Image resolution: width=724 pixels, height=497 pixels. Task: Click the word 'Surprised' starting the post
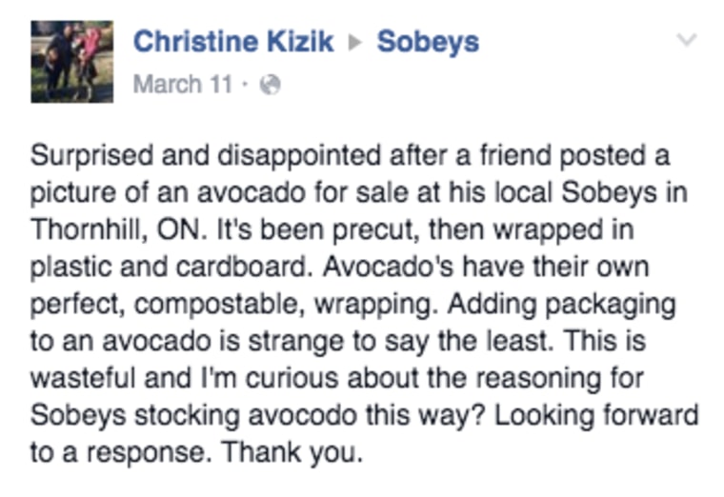coord(91,157)
